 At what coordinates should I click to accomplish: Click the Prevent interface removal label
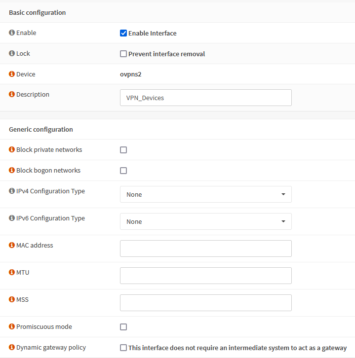[167, 54]
